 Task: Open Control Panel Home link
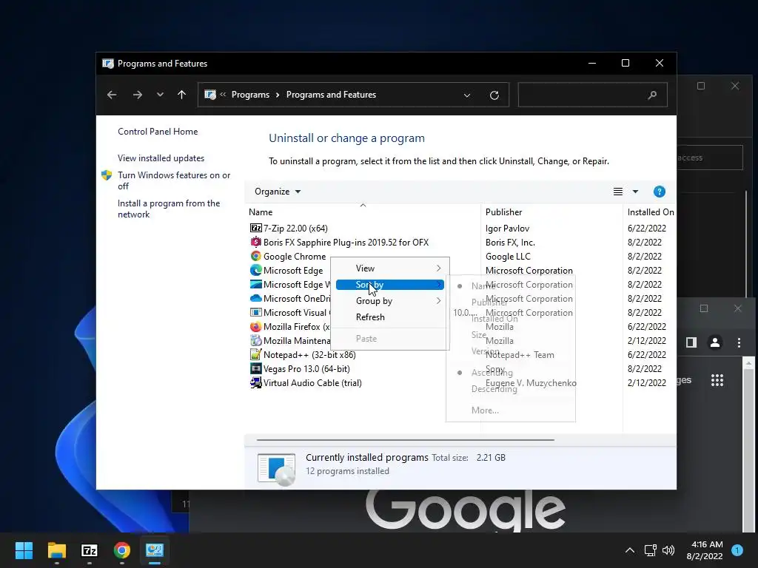(158, 132)
